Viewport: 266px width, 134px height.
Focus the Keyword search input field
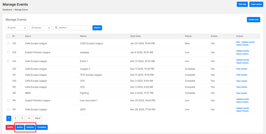(74, 28)
